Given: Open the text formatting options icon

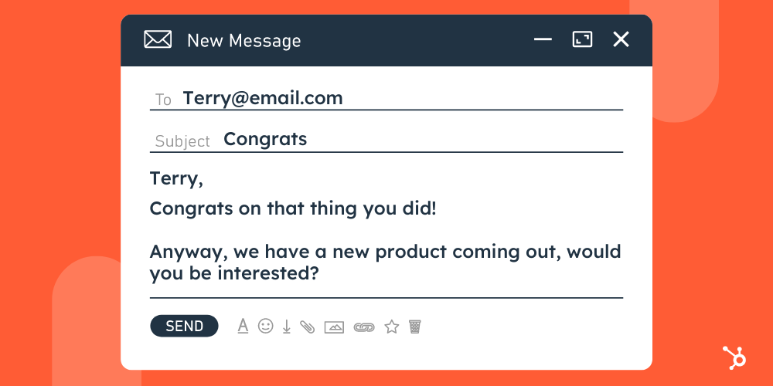Looking at the screenshot, I should click(243, 327).
